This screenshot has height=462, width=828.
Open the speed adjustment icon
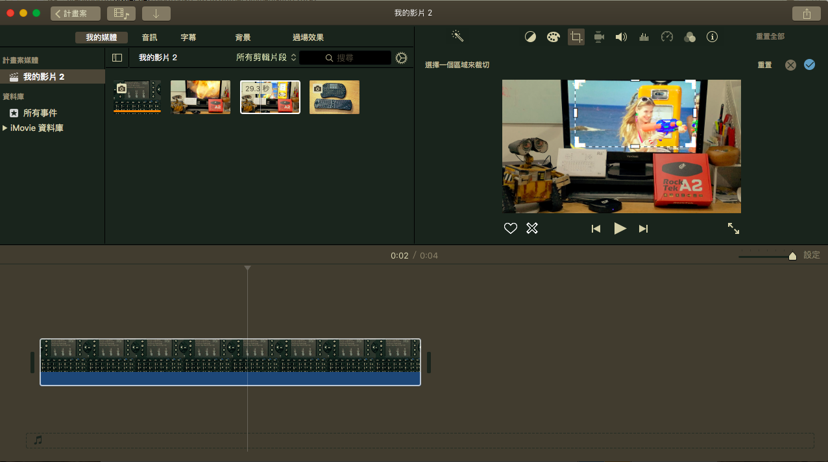point(666,37)
